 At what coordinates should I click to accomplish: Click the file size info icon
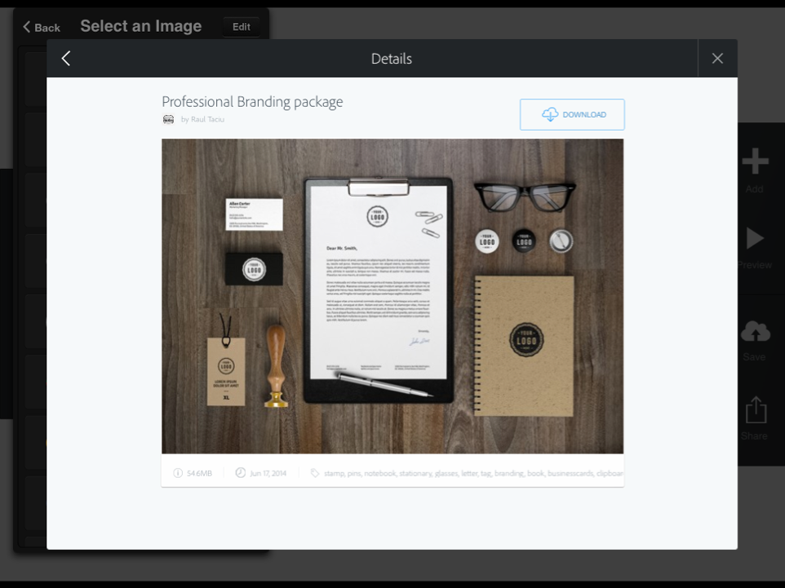click(x=178, y=473)
